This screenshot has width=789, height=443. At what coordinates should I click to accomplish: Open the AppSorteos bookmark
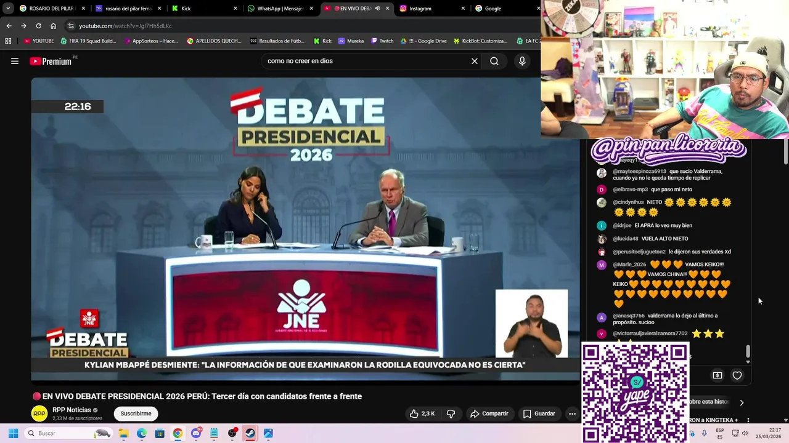click(151, 41)
